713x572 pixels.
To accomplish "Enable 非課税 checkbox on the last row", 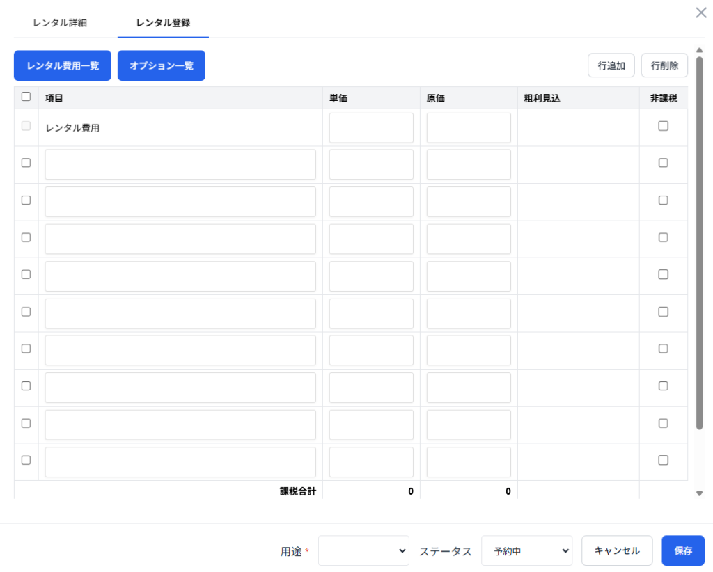I will coord(663,460).
